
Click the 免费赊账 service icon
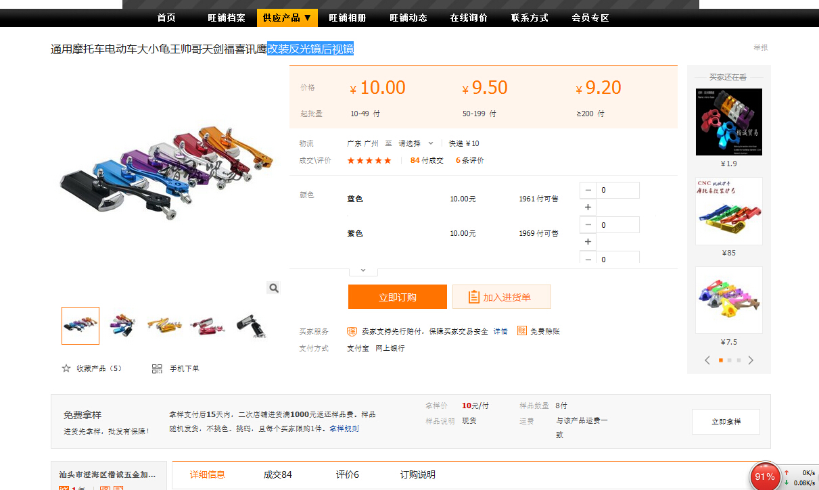click(x=522, y=330)
